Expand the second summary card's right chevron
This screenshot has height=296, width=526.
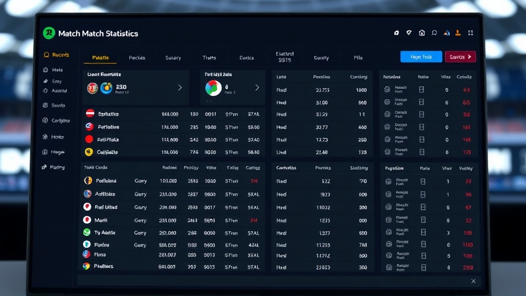pos(257,88)
